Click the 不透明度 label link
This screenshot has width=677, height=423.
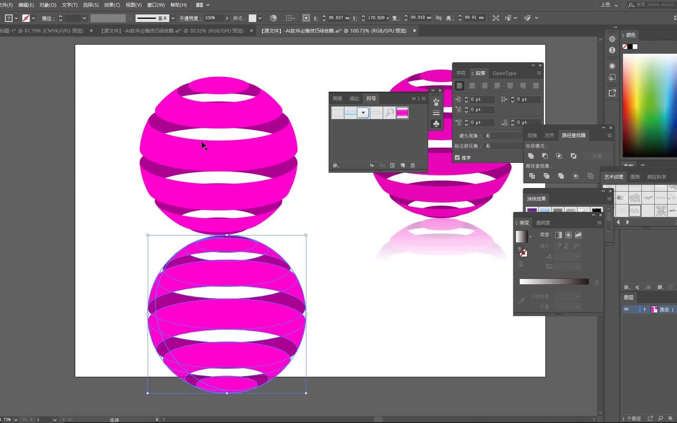pyautogui.click(x=190, y=18)
